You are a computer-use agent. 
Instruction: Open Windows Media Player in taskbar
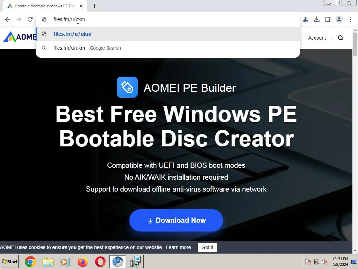(x=65, y=262)
